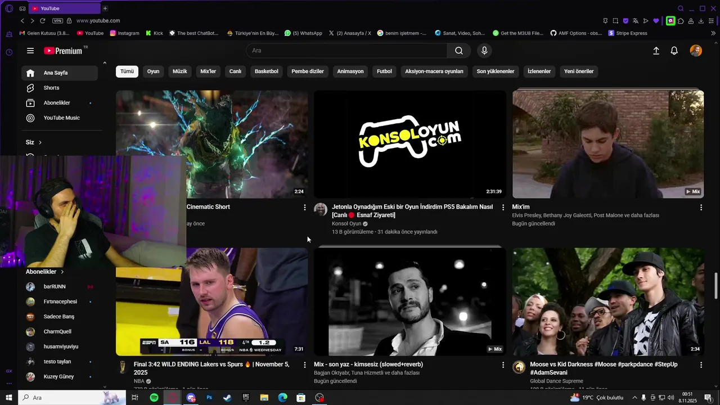Show more bookmarks with the double chevron
This screenshot has height=405, width=720.
(713, 33)
